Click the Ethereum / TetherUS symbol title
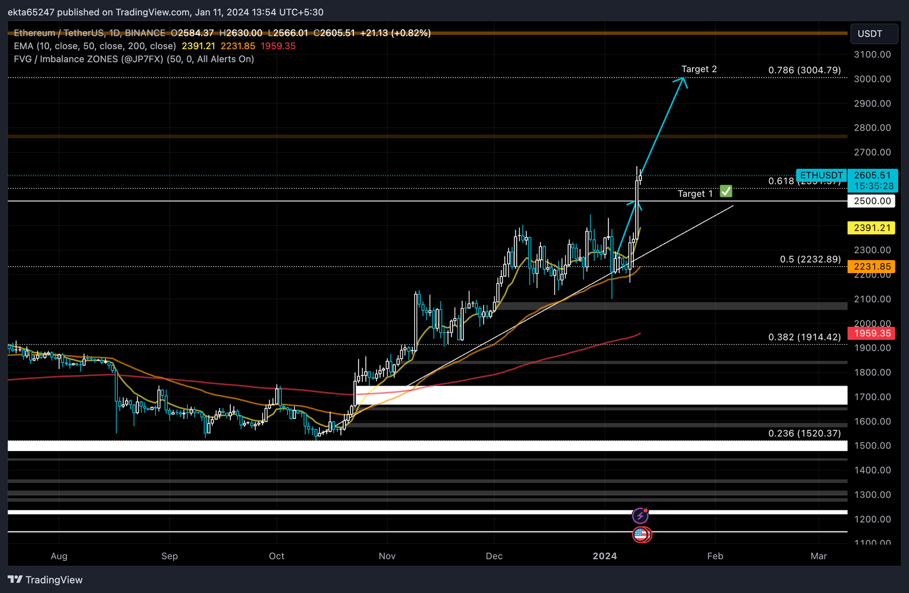This screenshot has height=593, width=909. 59,33
